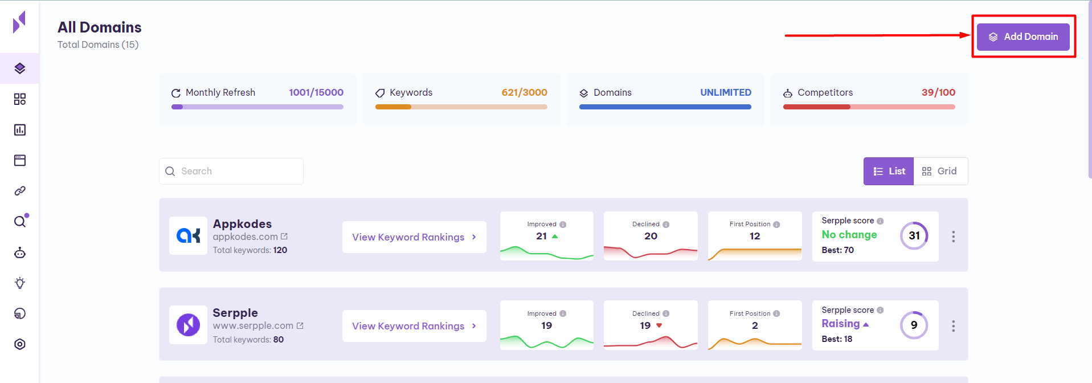Open appkodes.com external link icon
This screenshot has width=1092, height=383.
[x=284, y=236]
